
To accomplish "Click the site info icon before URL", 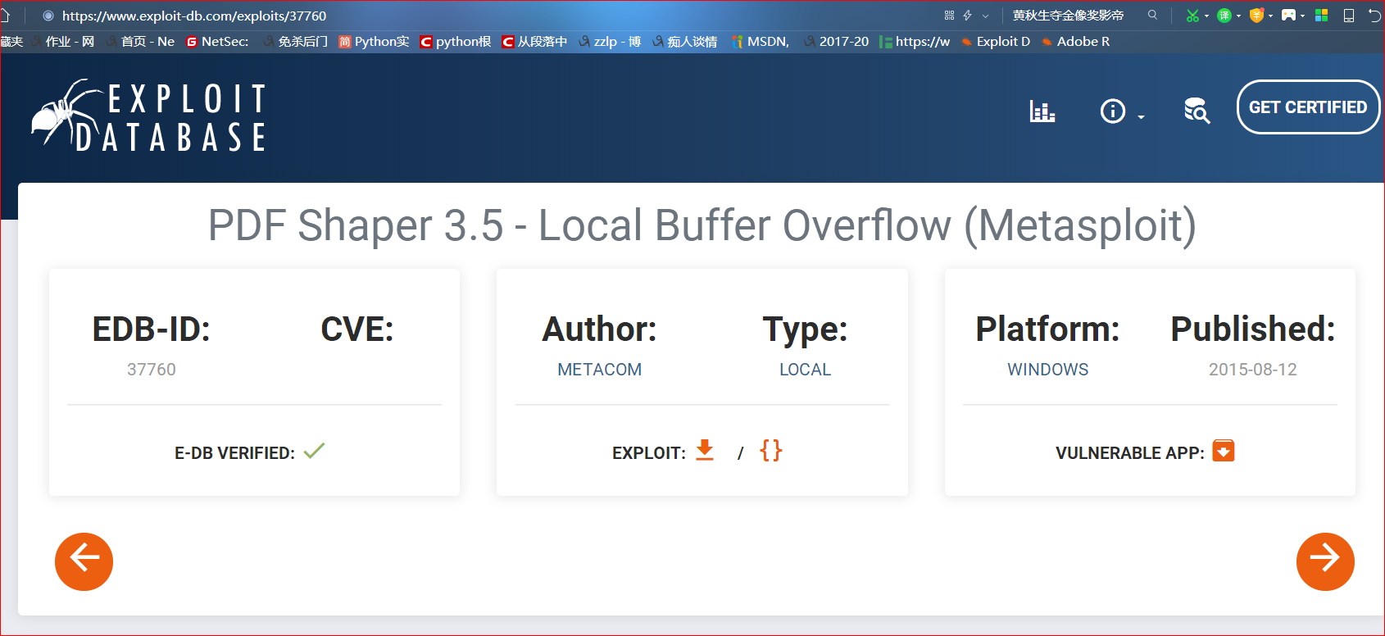I will 48,16.
